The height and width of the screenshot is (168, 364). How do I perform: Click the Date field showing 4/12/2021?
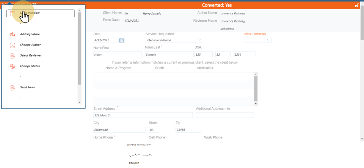coord(106,40)
